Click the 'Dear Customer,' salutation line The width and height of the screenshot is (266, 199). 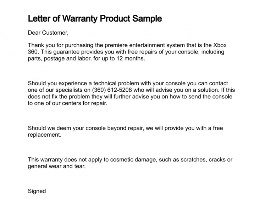(48, 33)
